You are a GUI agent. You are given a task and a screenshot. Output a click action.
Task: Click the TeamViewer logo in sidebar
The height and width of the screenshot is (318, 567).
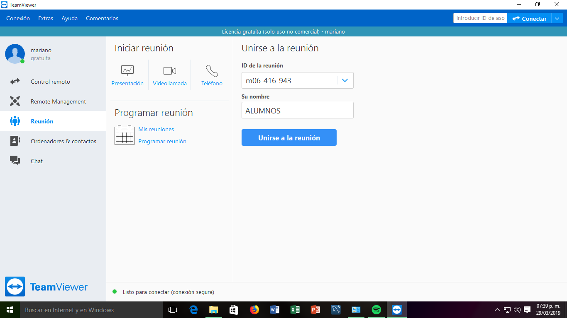coord(46,287)
